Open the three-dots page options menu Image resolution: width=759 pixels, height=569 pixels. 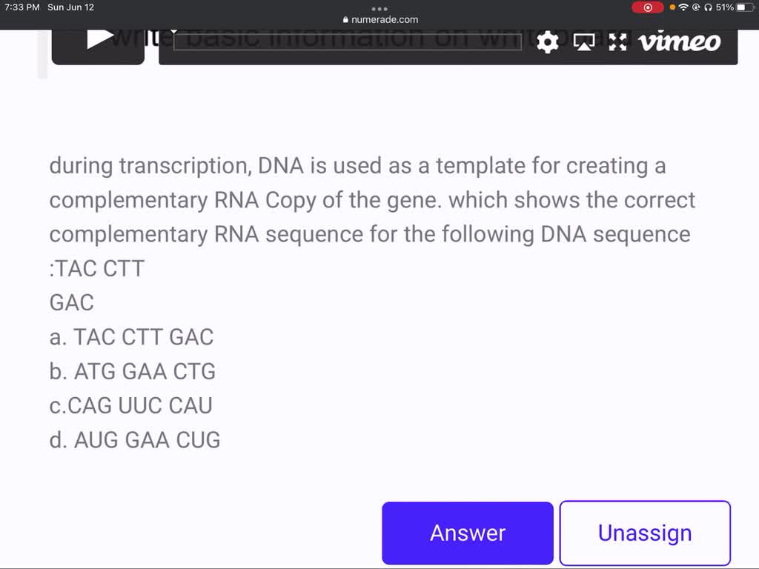[379, 9]
